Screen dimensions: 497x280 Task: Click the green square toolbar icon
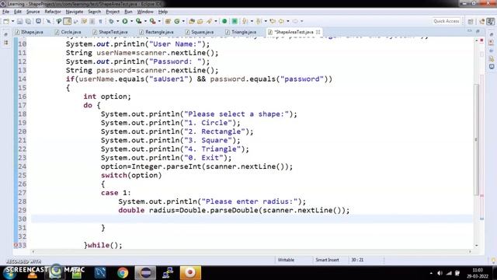[x=235, y=21]
